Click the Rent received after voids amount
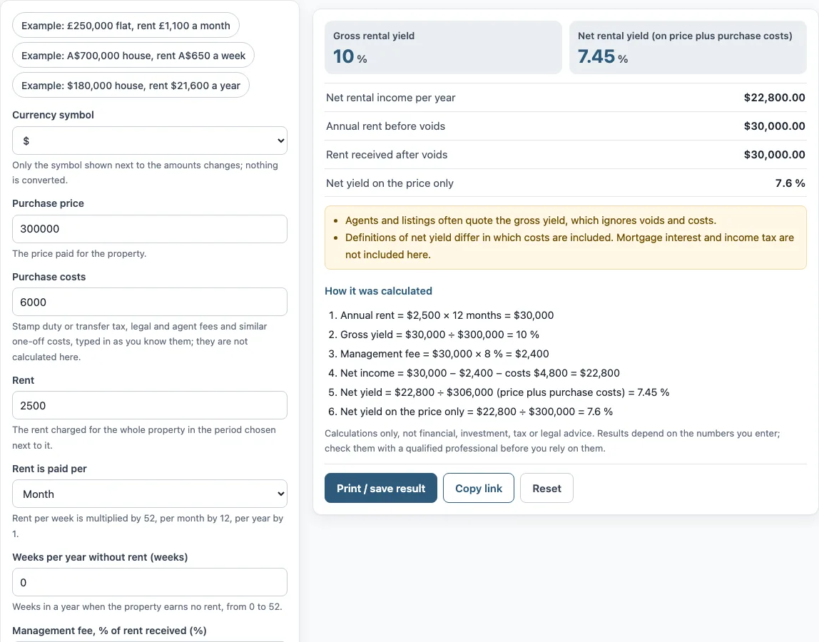This screenshot has width=819, height=642. [774, 155]
